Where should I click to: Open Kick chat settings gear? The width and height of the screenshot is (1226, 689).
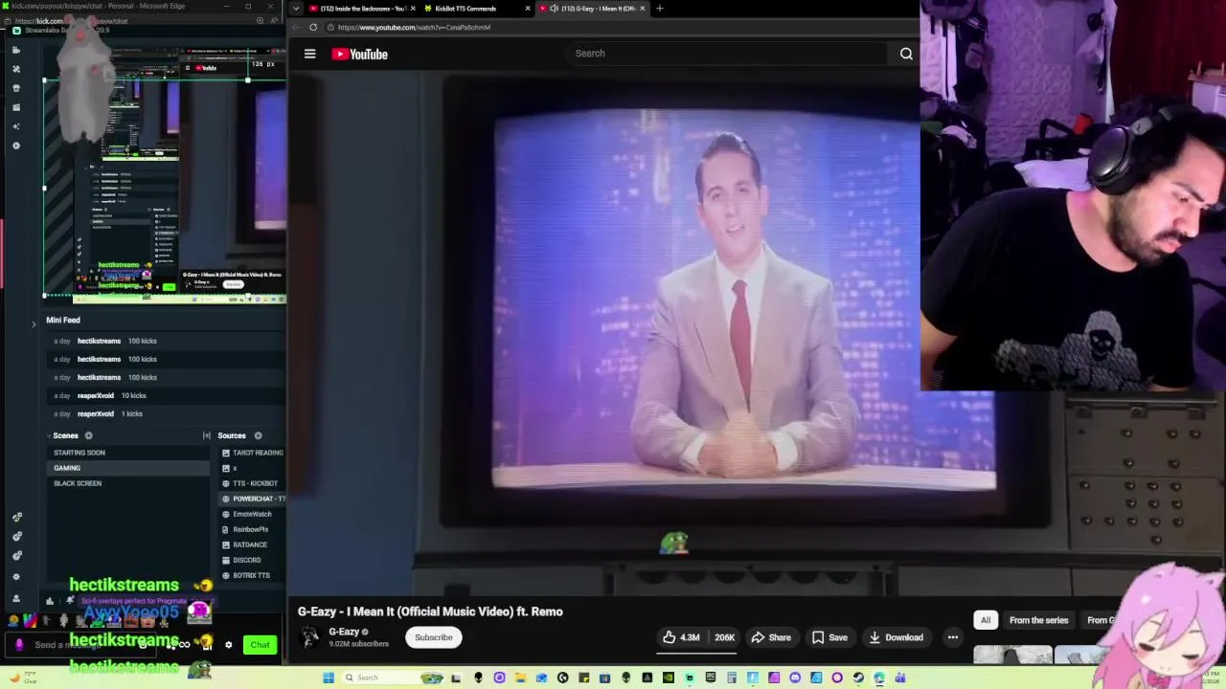228,645
